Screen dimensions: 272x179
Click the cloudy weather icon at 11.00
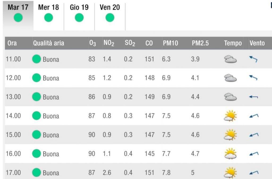(x=230, y=59)
